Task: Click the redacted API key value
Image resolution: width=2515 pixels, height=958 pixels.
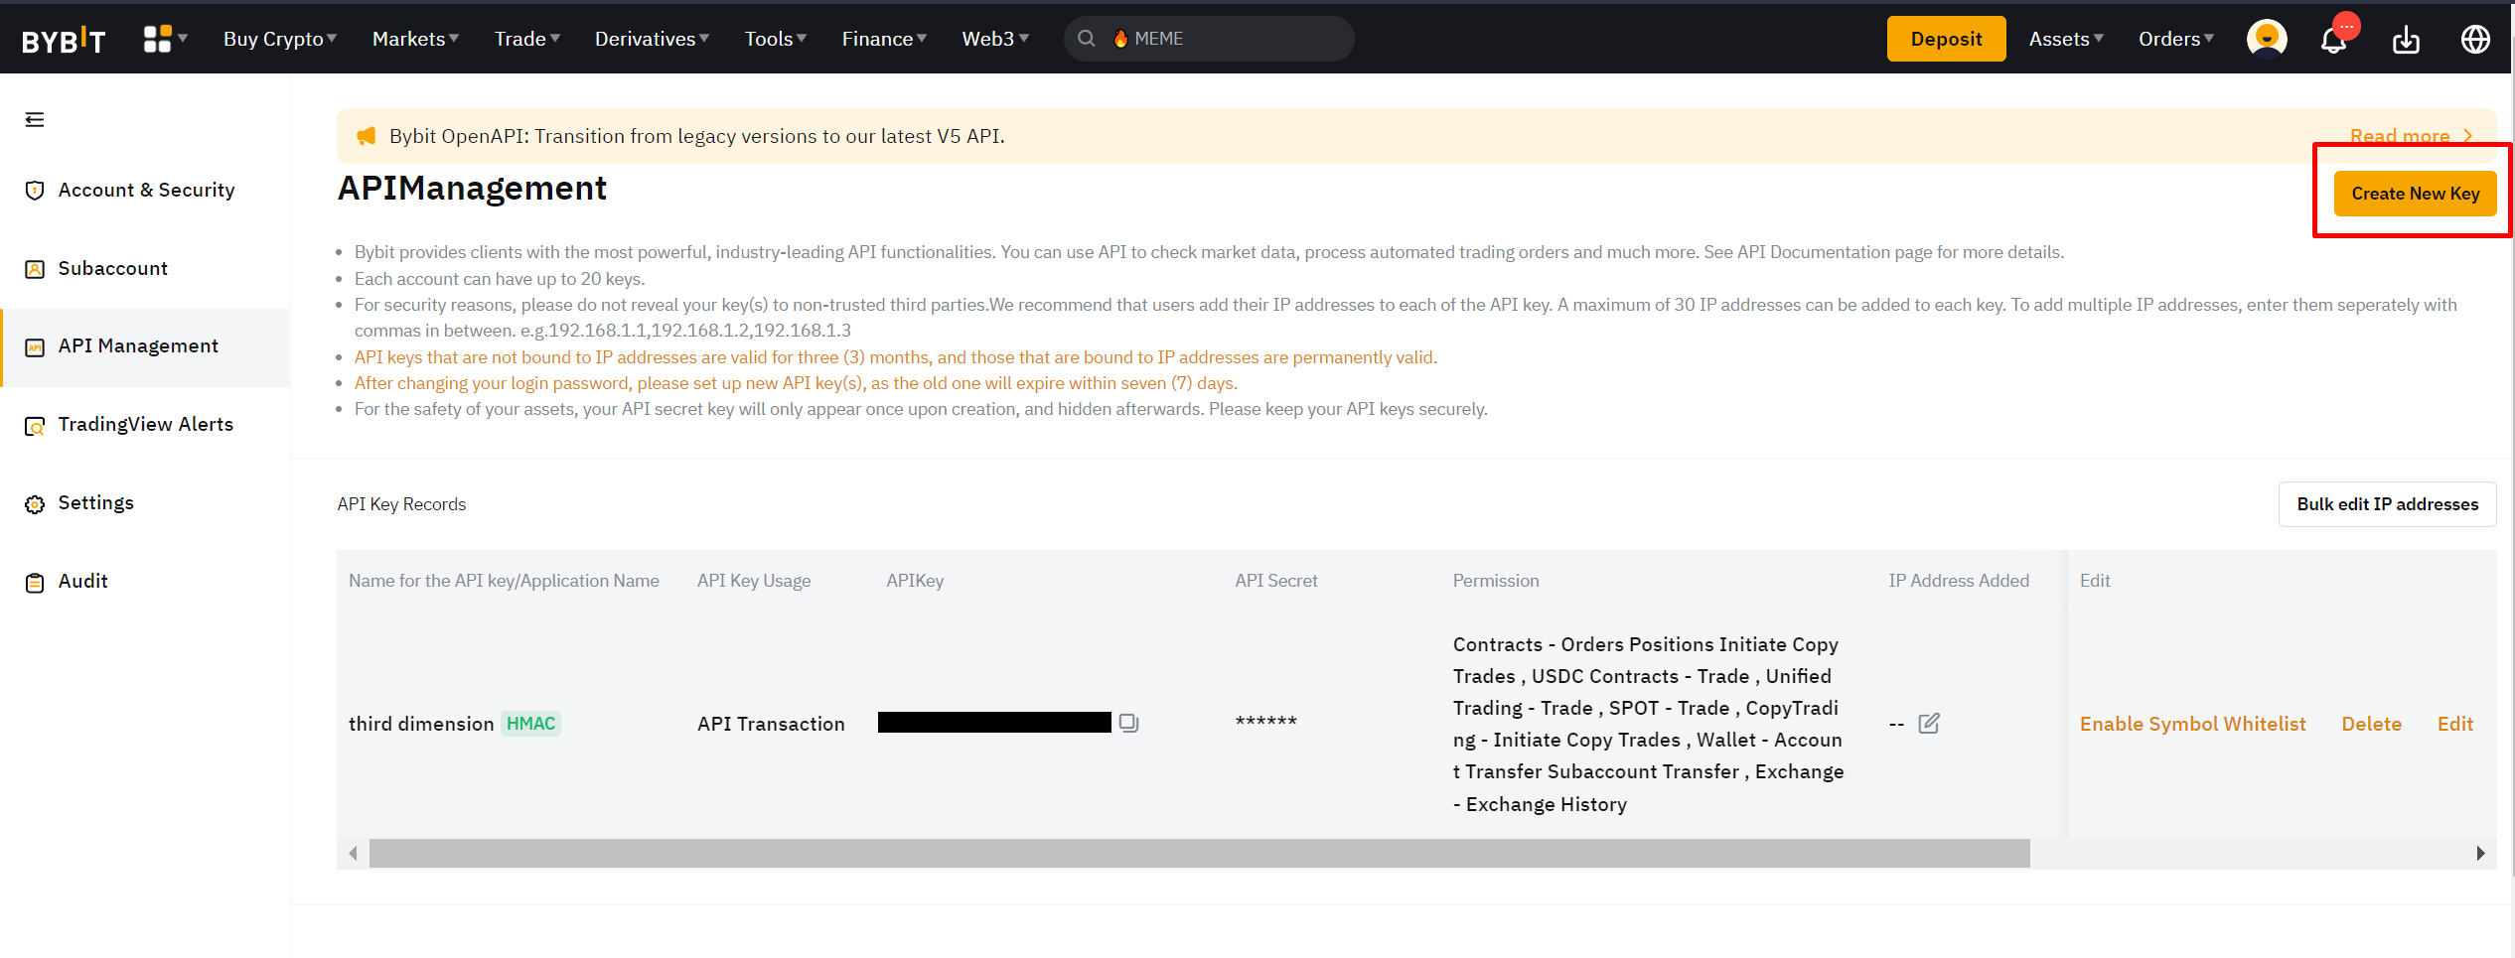Action: coord(994,723)
